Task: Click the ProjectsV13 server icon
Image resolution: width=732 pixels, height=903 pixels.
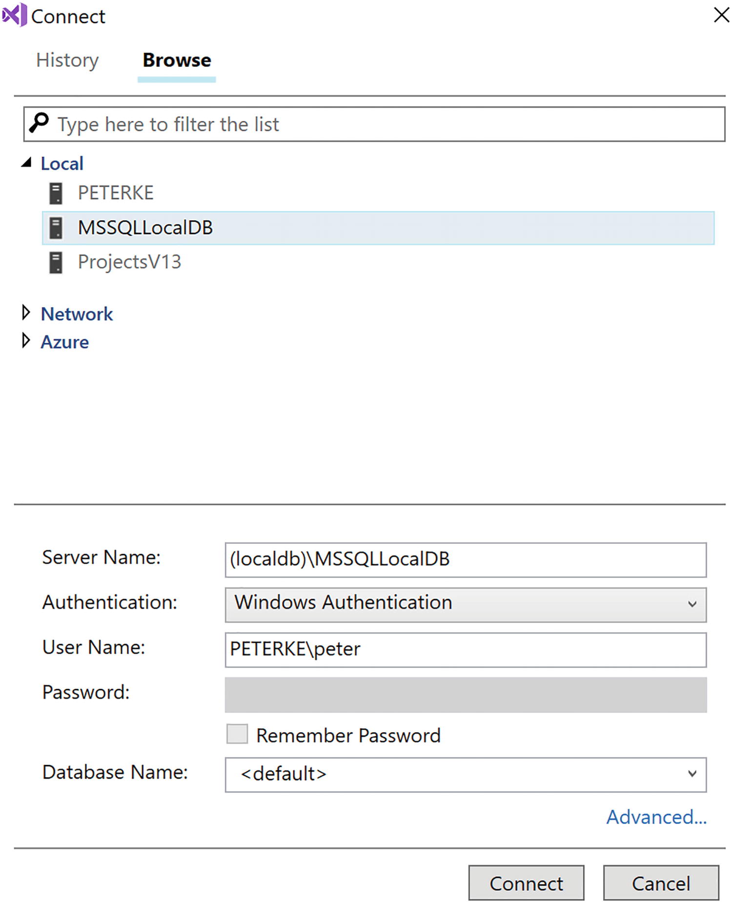Action: (56, 263)
